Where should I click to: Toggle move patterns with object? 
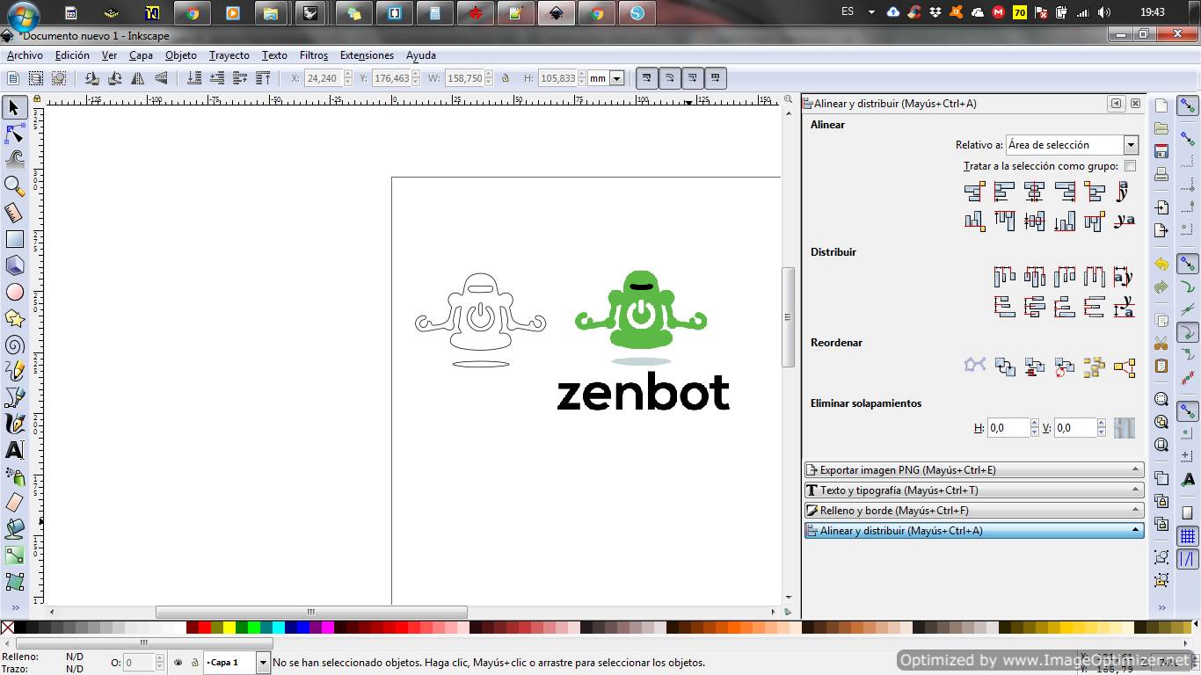coord(716,78)
